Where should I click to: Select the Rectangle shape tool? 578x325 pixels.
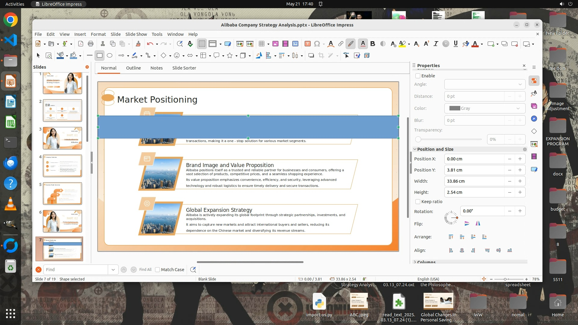point(100,55)
